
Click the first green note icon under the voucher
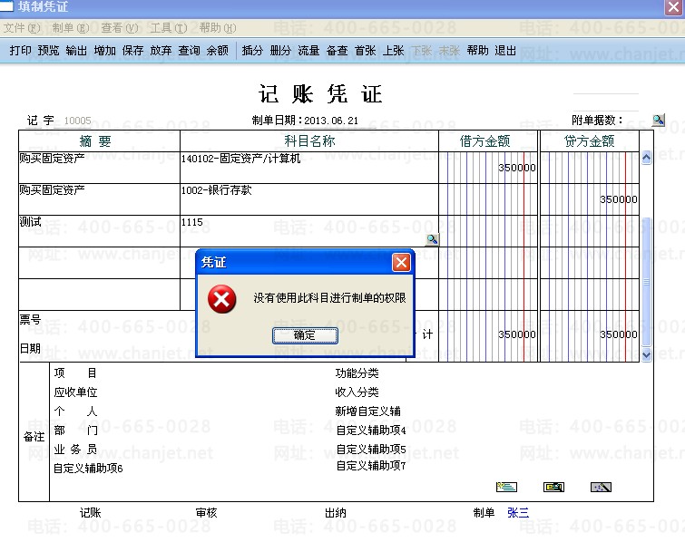(x=507, y=487)
